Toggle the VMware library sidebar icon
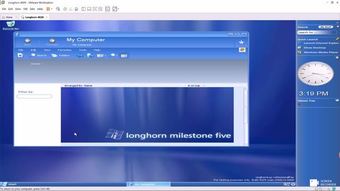The height and width of the screenshot is (191, 340). tap(83, 9)
